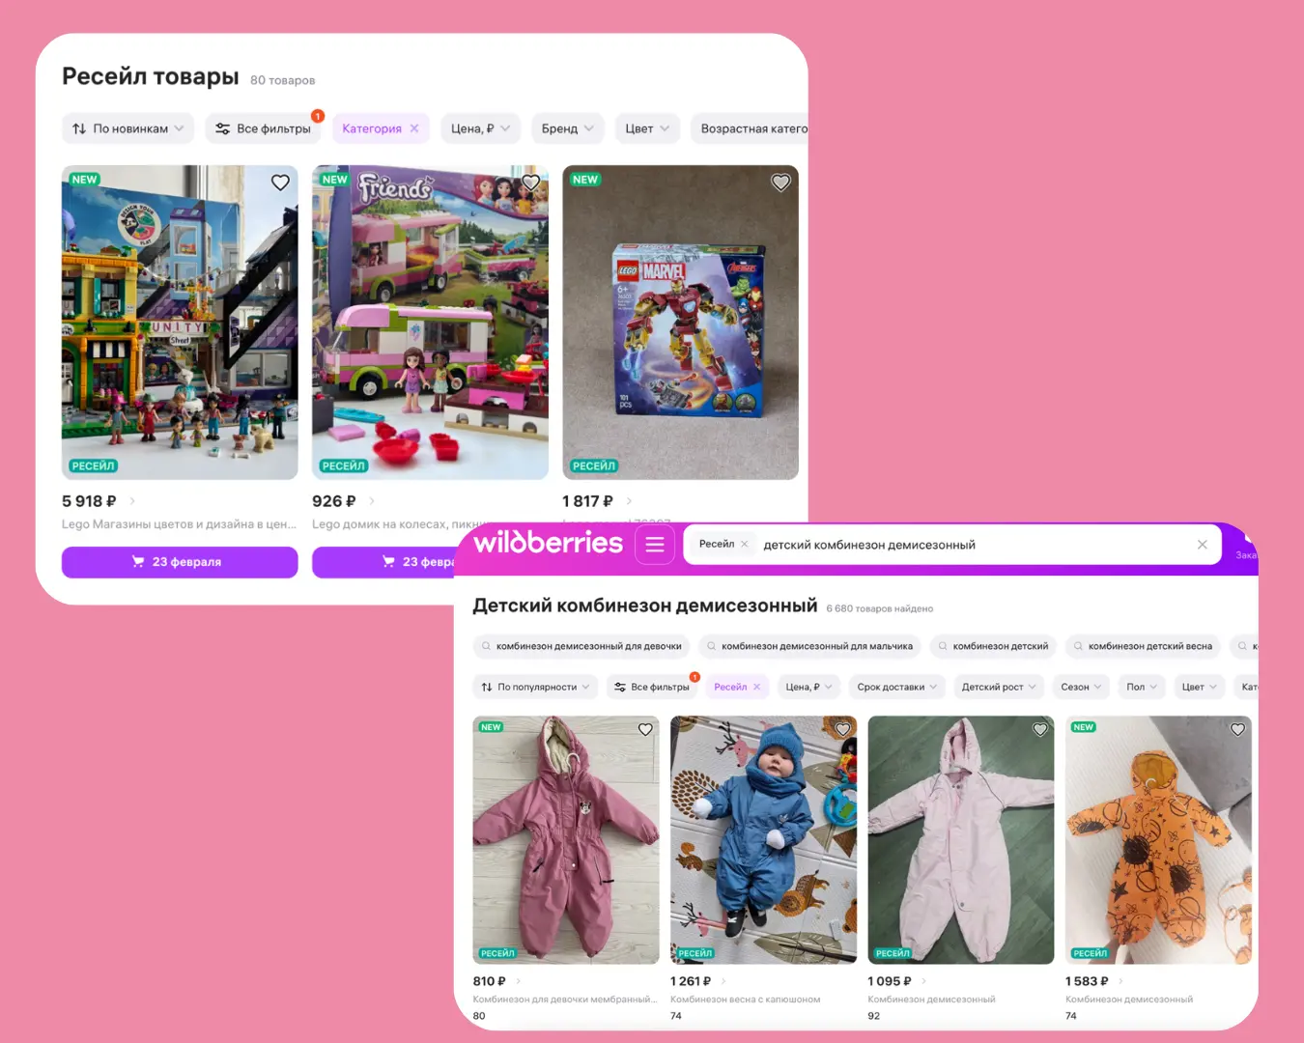Open the Детский рост filter dropdown

click(x=999, y=687)
